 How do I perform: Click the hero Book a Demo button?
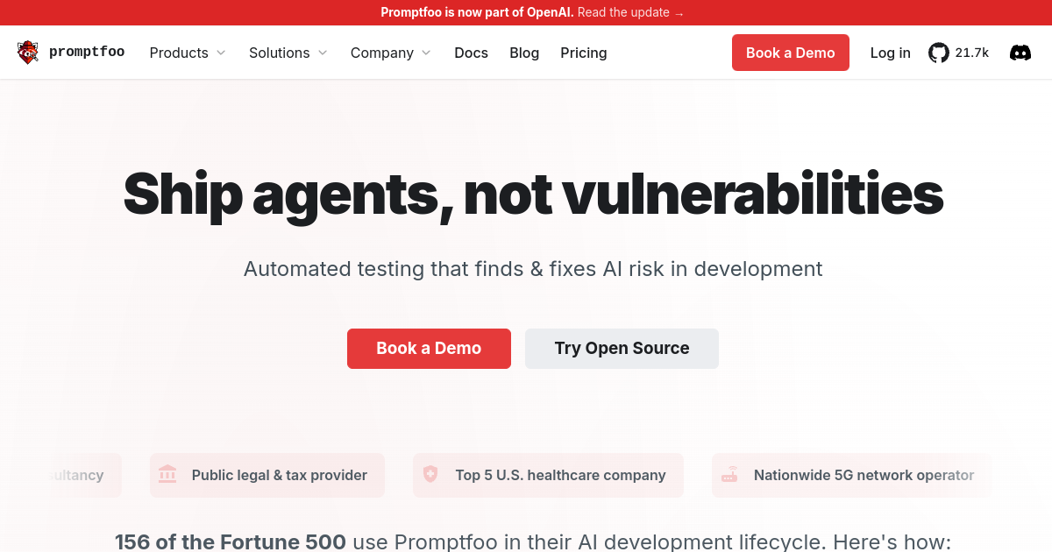click(x=429, y=349)
